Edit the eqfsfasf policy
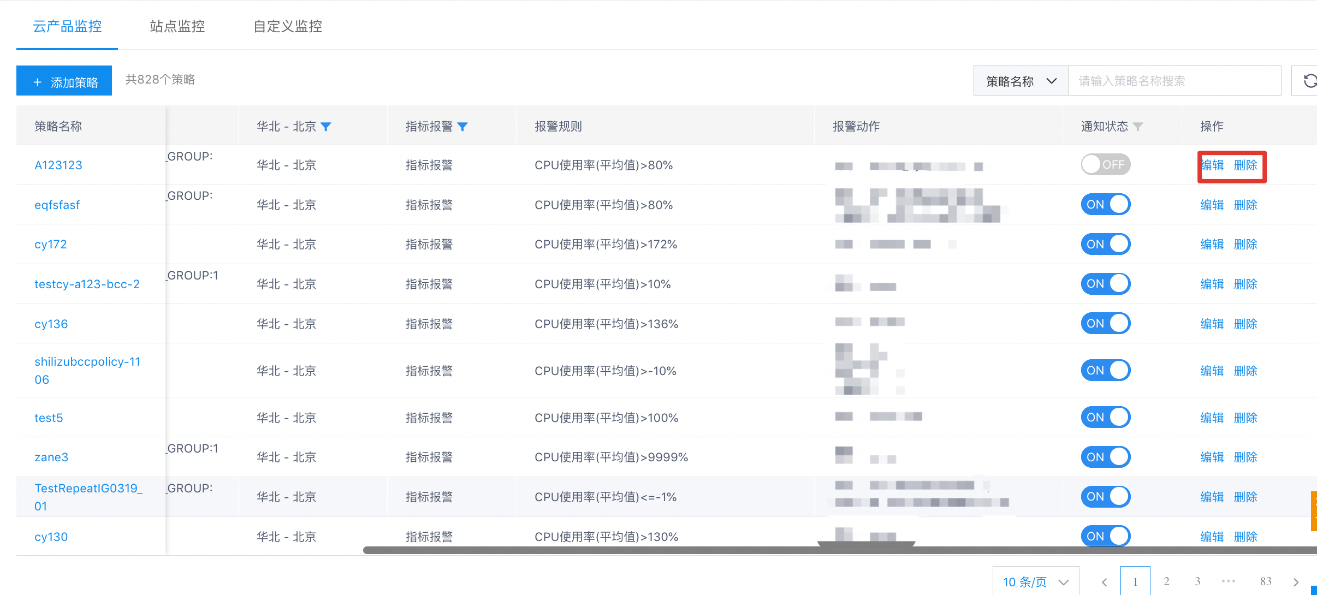Screen dimensions: 1317x595 (x=1212, y=205)
